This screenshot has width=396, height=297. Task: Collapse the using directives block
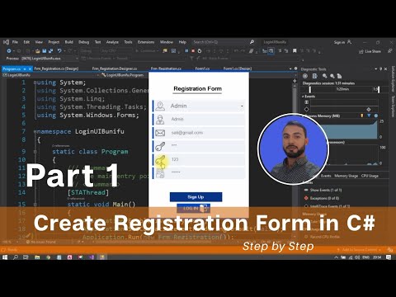(35, 82)
